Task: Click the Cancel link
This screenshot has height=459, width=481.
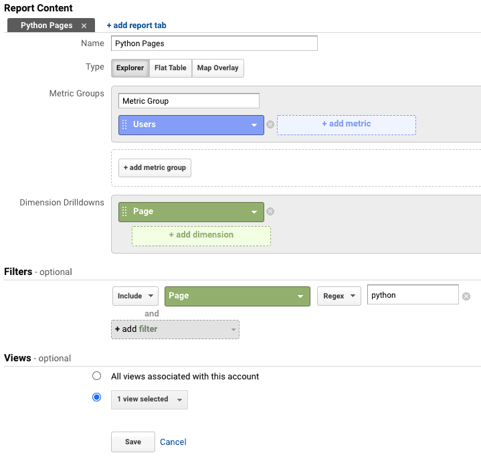Action: (x=173, y=442)
